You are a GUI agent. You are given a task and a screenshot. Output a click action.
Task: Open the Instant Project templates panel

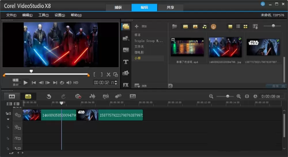point(126,38)
